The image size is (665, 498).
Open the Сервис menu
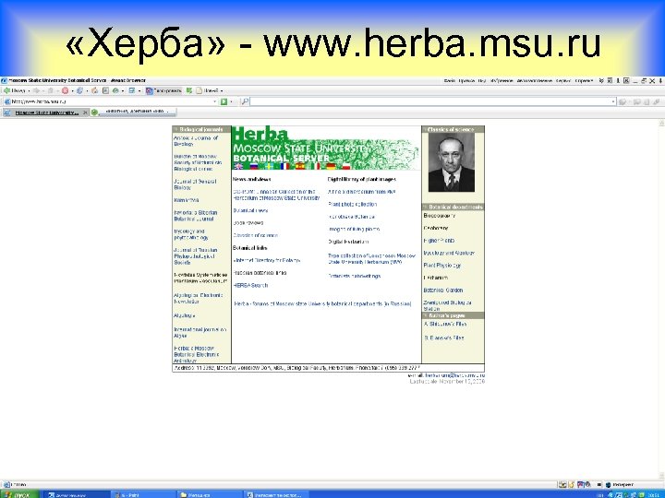pyautogui.click(x=563, y=80)
